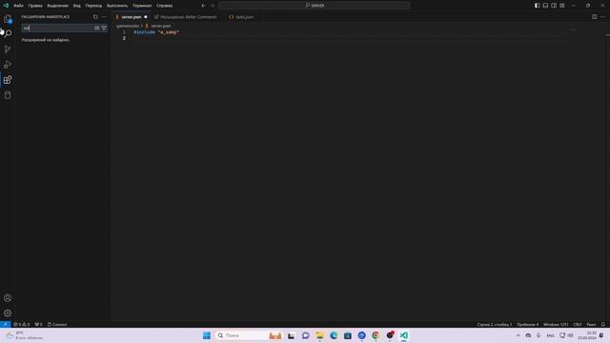Switch to the Better Comments extension tab
This screenshot has width=610, height=343.
tap(189, 17)
